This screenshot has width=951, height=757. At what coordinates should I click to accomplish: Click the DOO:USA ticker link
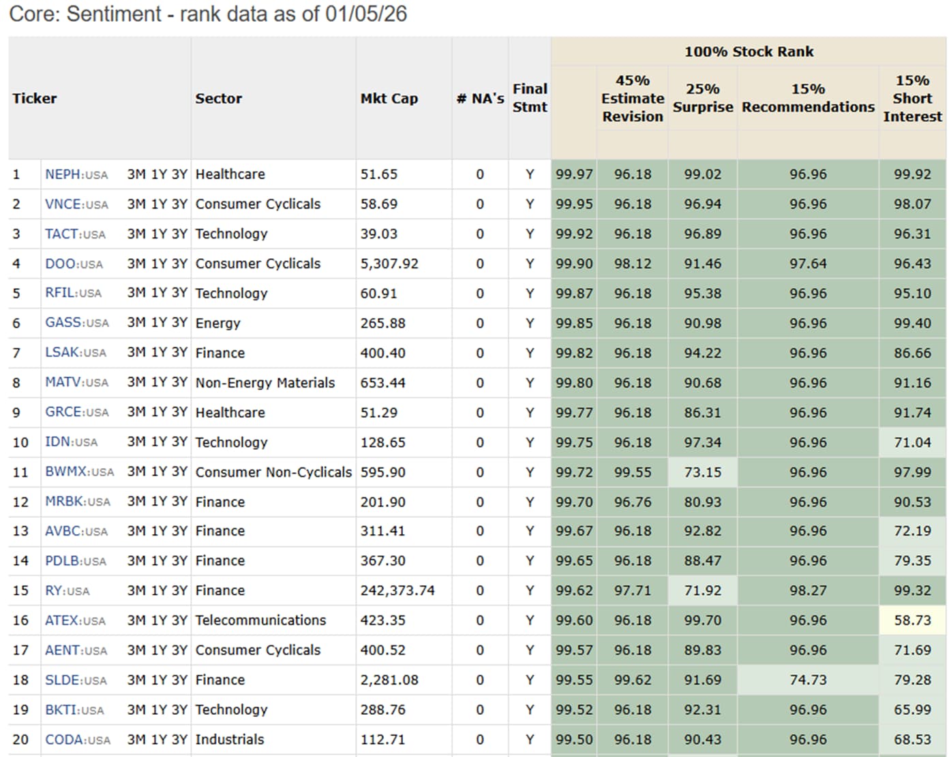[74, 264]
